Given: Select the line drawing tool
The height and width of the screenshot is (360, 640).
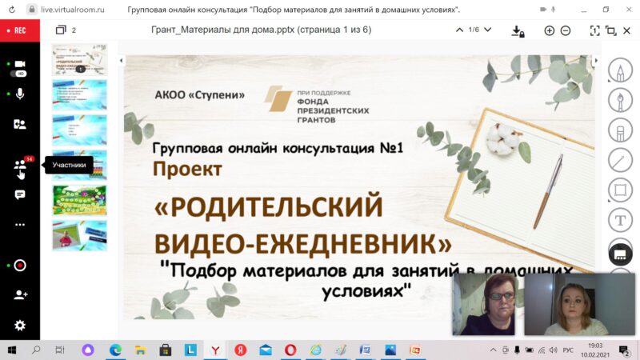Looking at the screenshot, I should coord(620,160).
